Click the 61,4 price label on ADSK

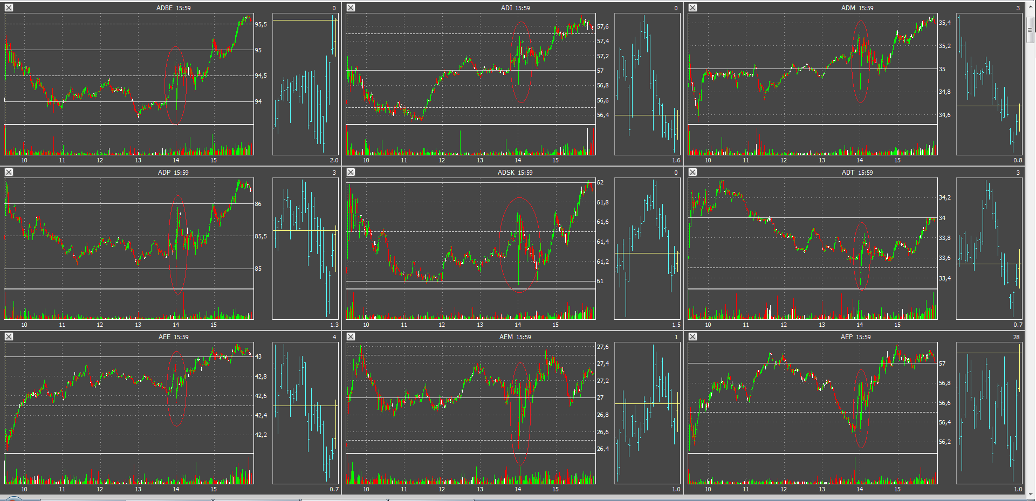(x=603, y=242)
